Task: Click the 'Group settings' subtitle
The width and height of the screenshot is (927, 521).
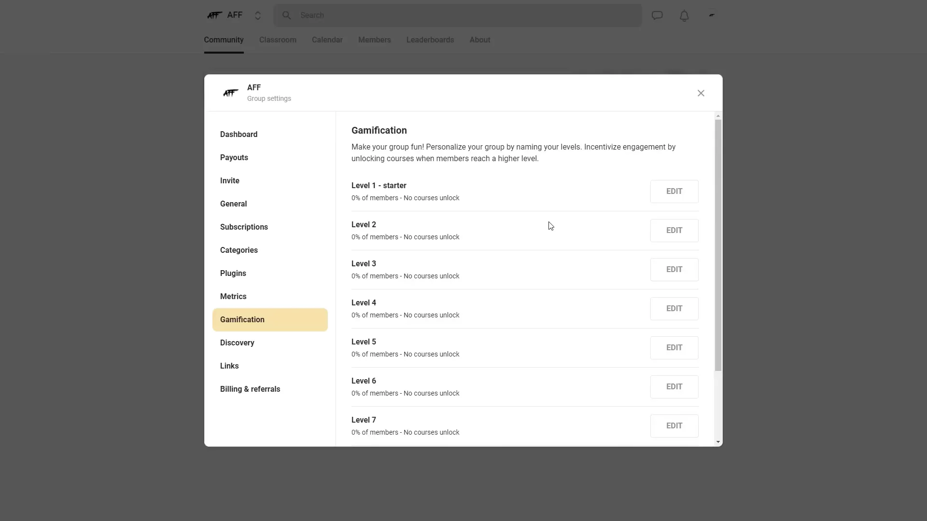Action: coord(269,98)
